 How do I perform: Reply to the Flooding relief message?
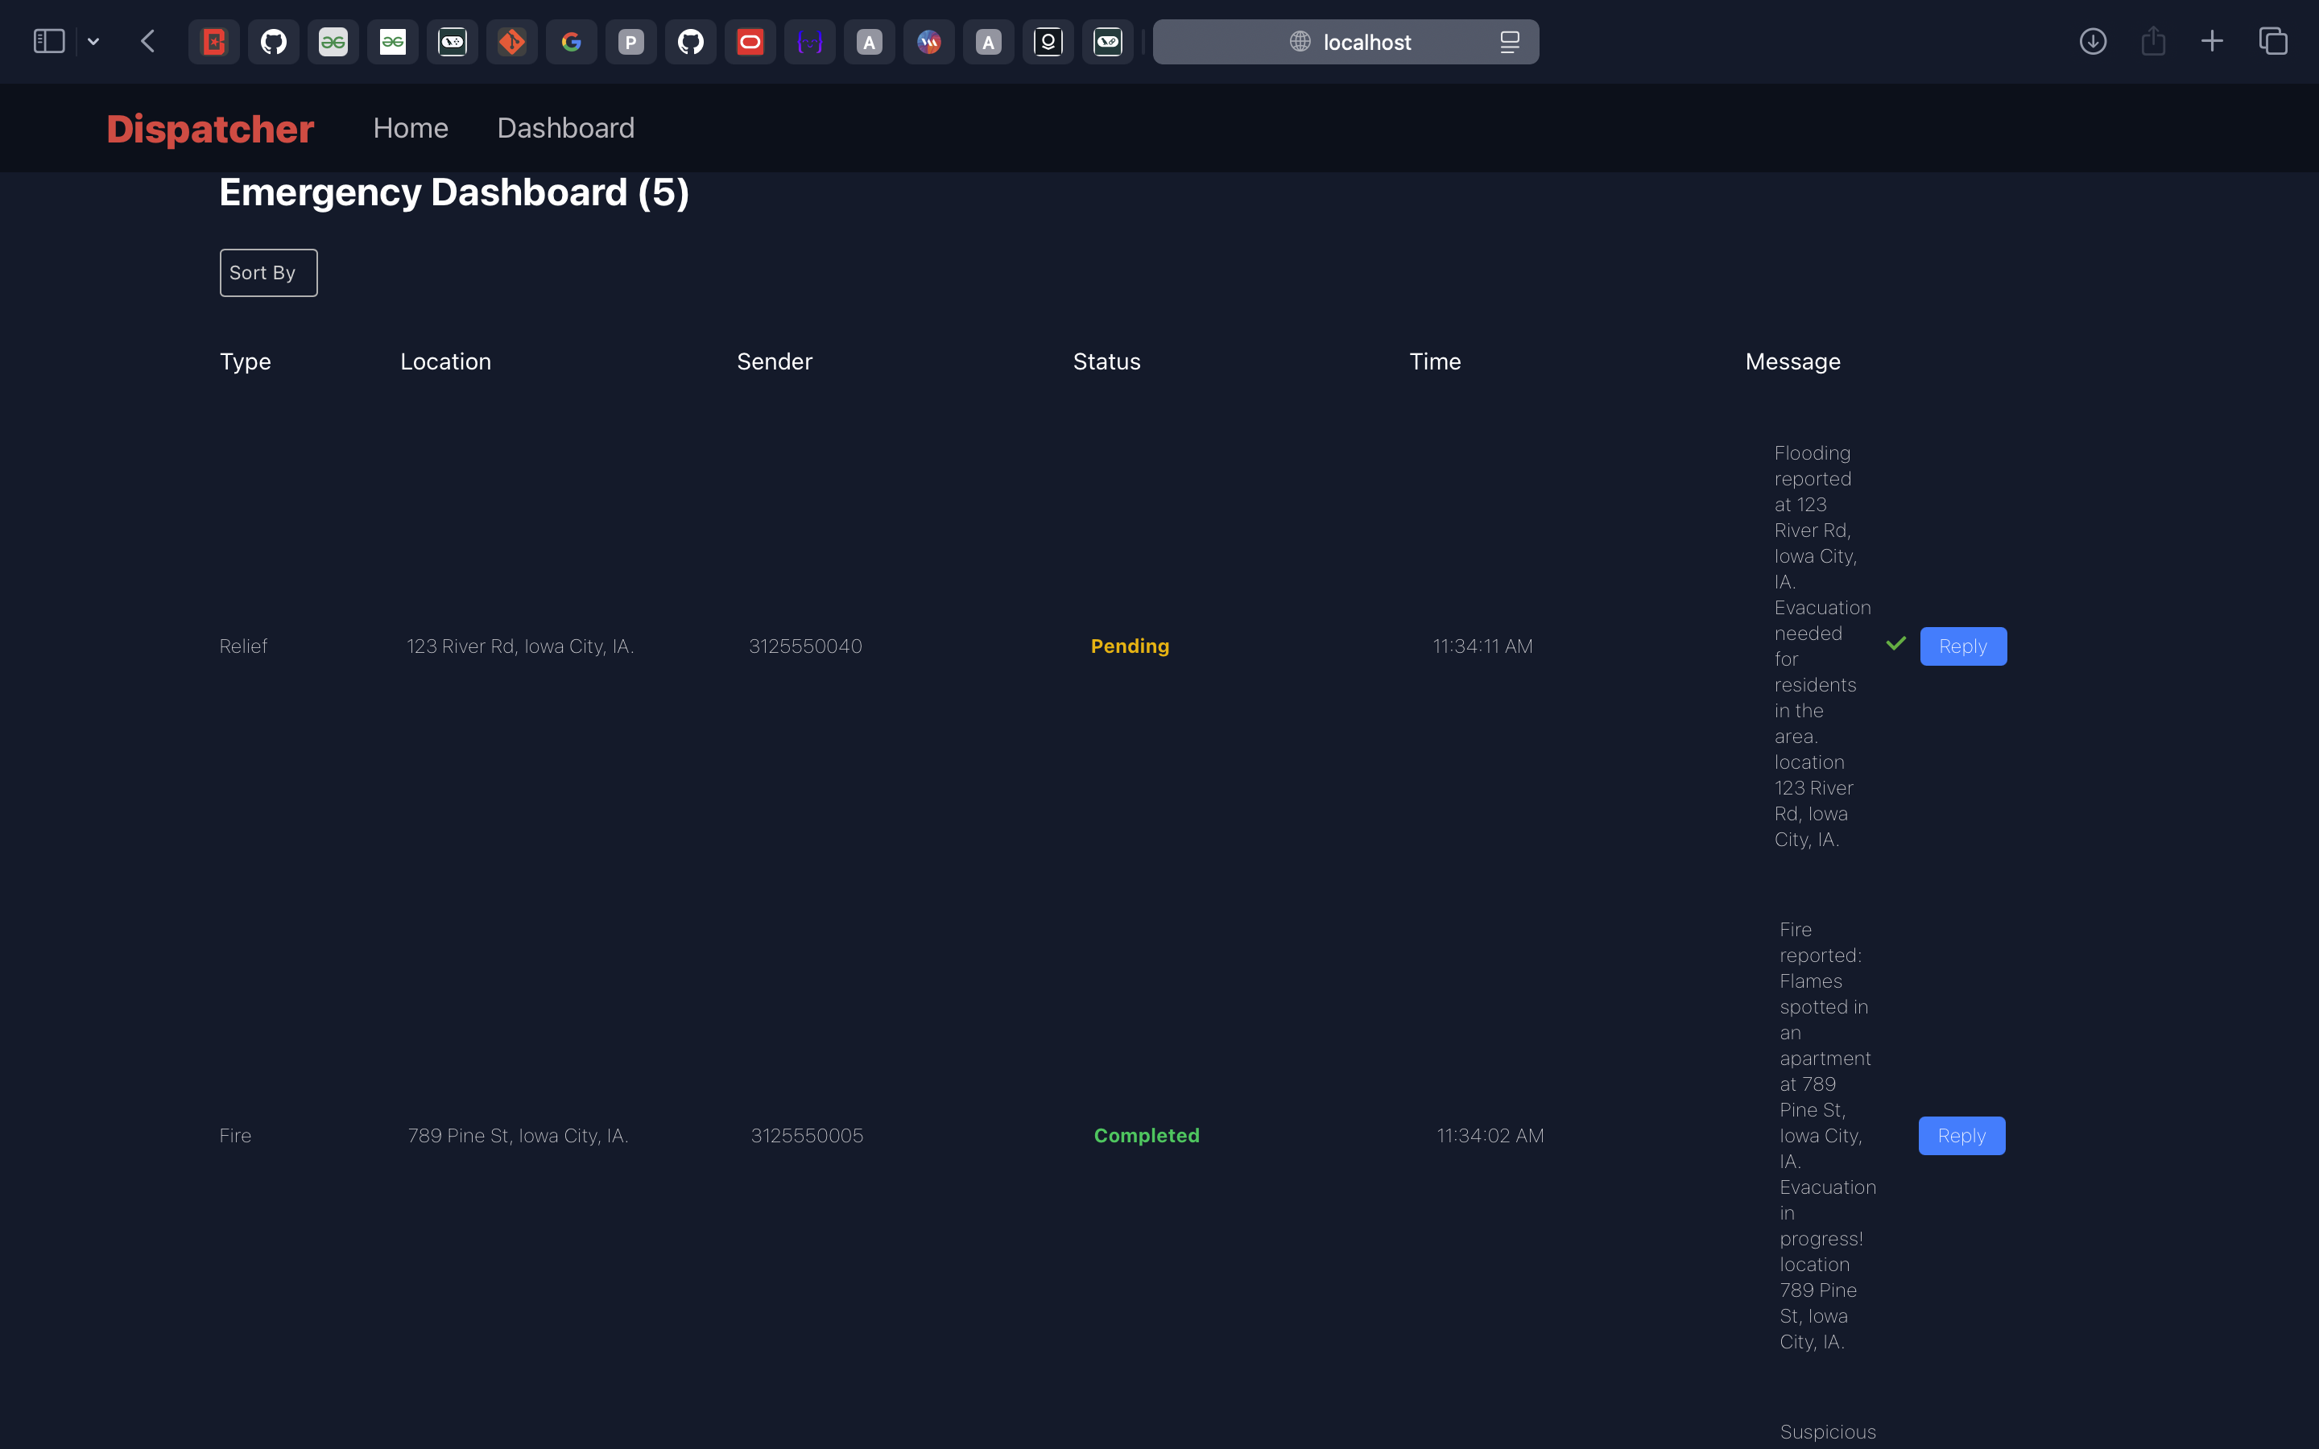point(1962,647)
